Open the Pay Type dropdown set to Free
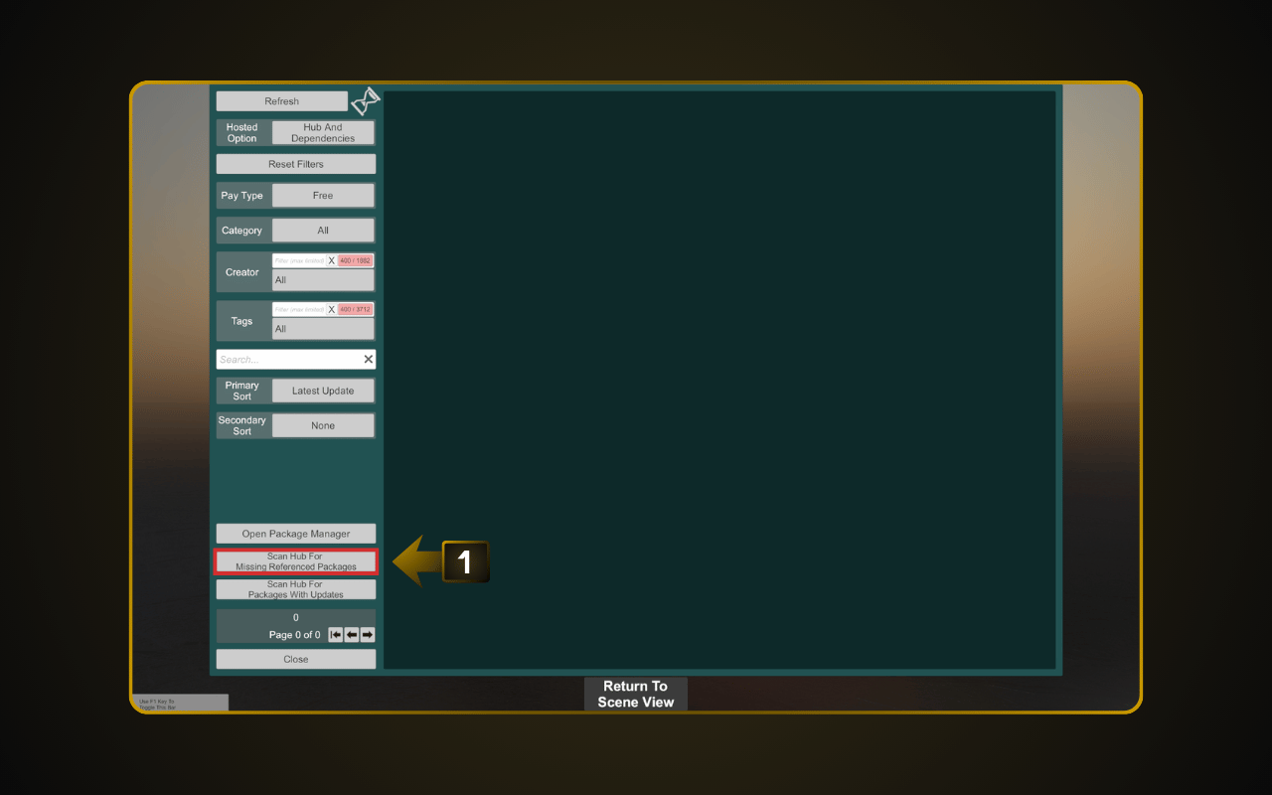This screenshot has width=1272, height=795. [323, 196]
